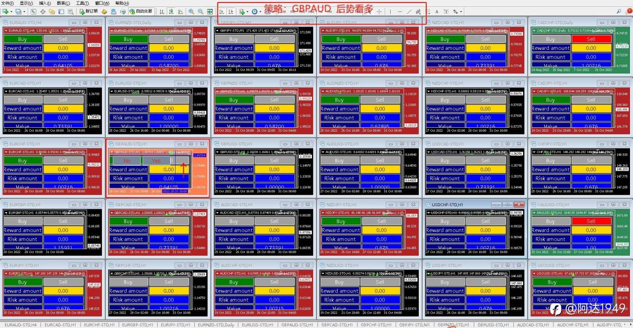Switch to GBPJPY-STD,M1 bottom tab

[415, 325]
